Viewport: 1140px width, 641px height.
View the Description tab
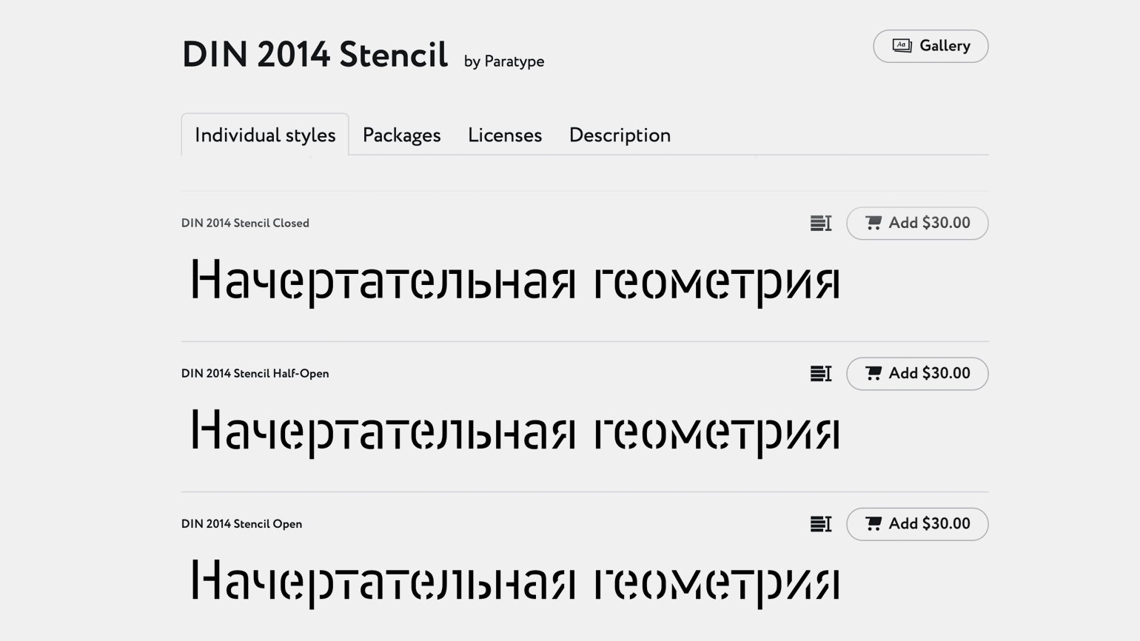click(620, 135)
